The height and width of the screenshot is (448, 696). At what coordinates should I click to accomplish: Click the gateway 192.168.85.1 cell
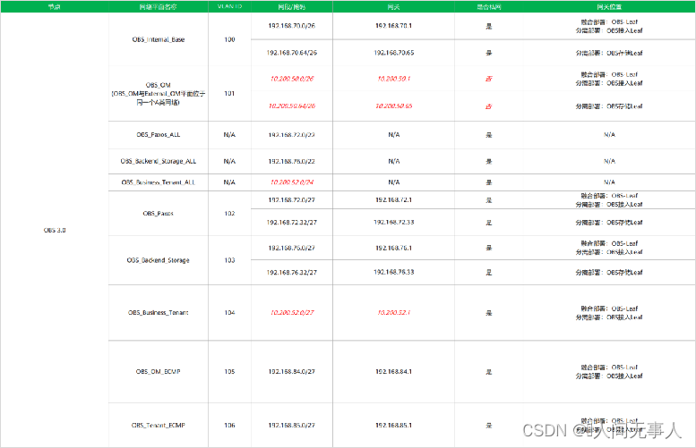[394, 426]
